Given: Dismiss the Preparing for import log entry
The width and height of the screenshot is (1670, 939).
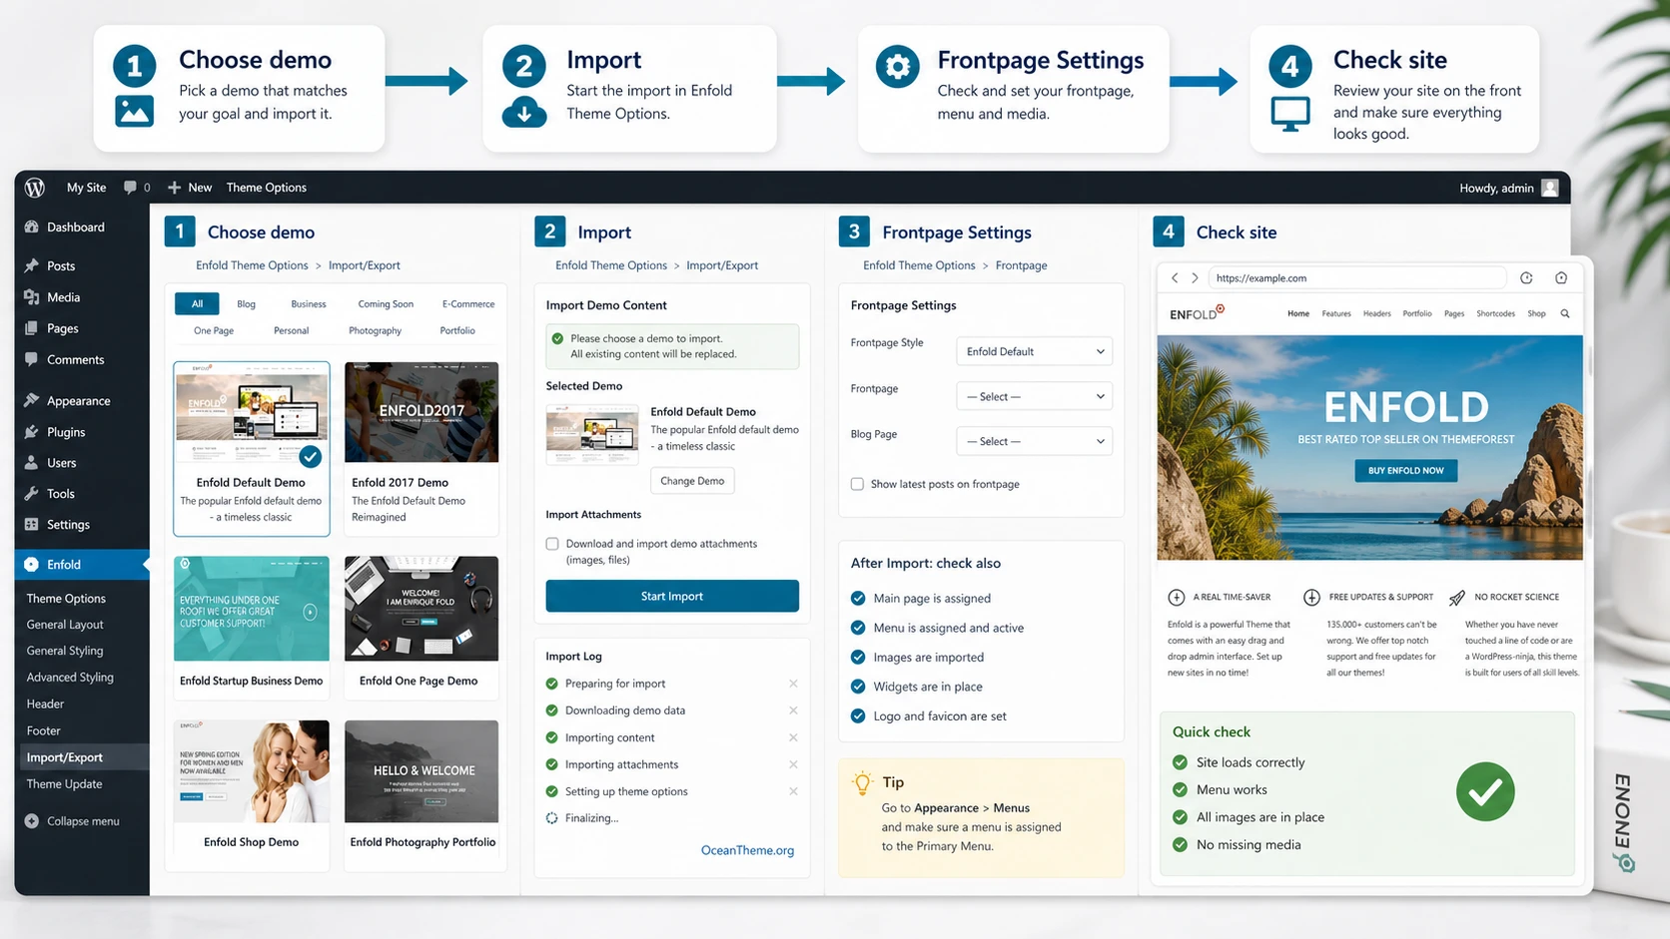Looking at the screenshot, I should pos(793,684).
